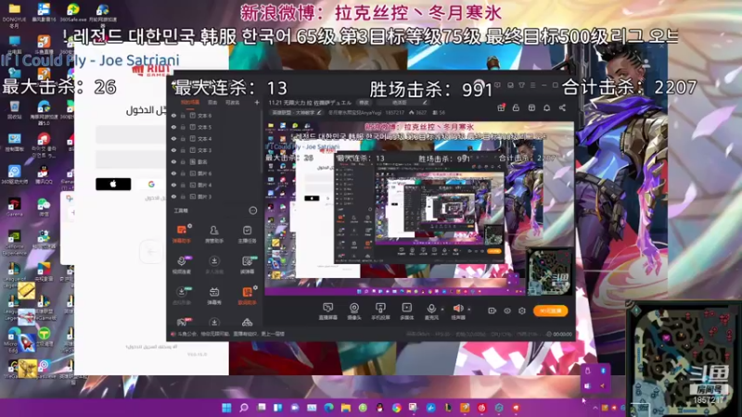742x417 pixels.
Task: Click the padlock icon in the top-right toolbar
Action: coord(516,107)
